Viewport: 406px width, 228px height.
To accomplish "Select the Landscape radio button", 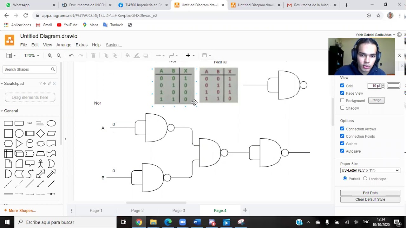I will point(365,179).
